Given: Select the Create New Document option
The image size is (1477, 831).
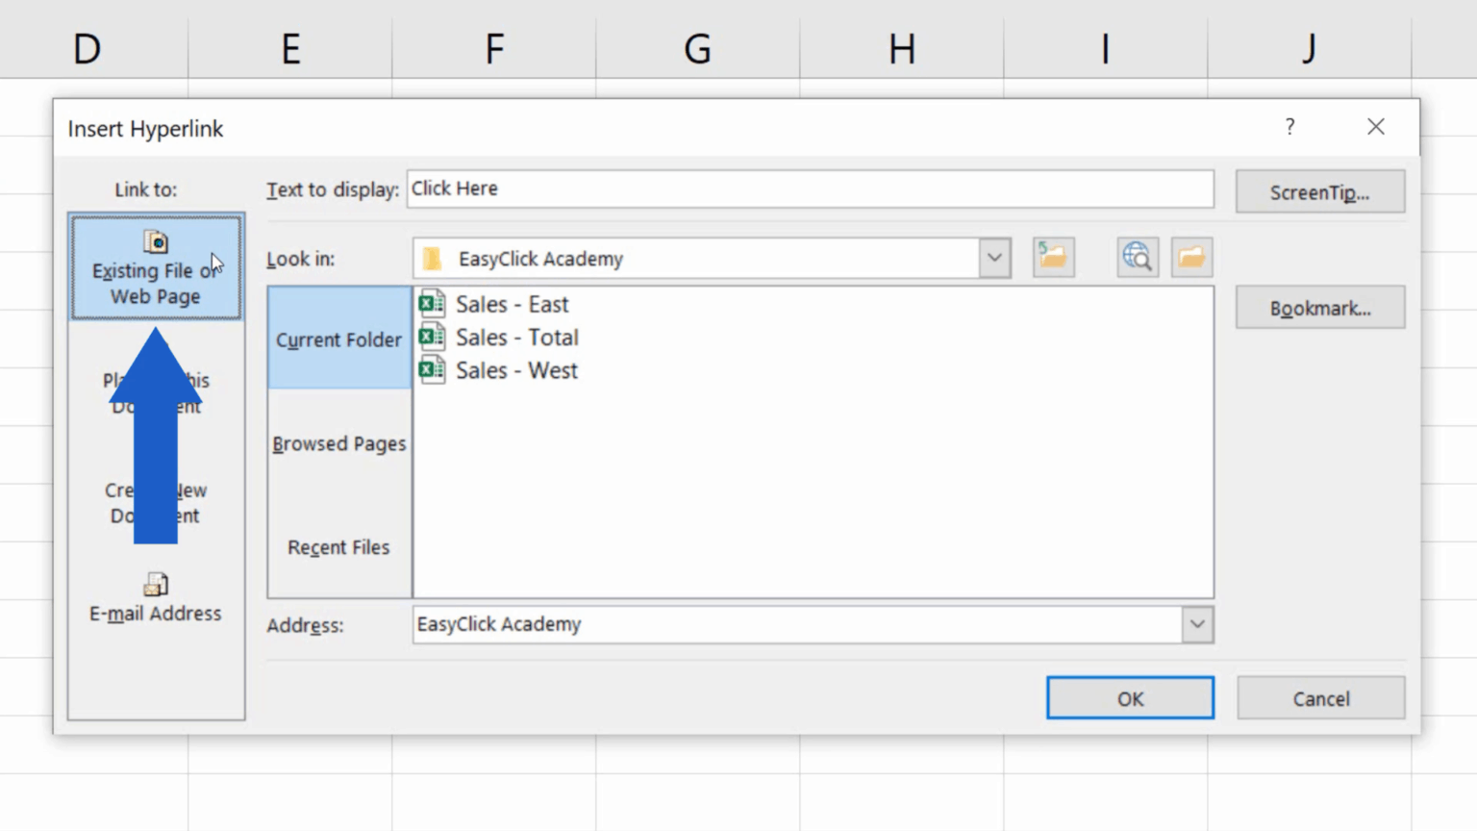Looking at the screenshot, I should pos(155,502).
